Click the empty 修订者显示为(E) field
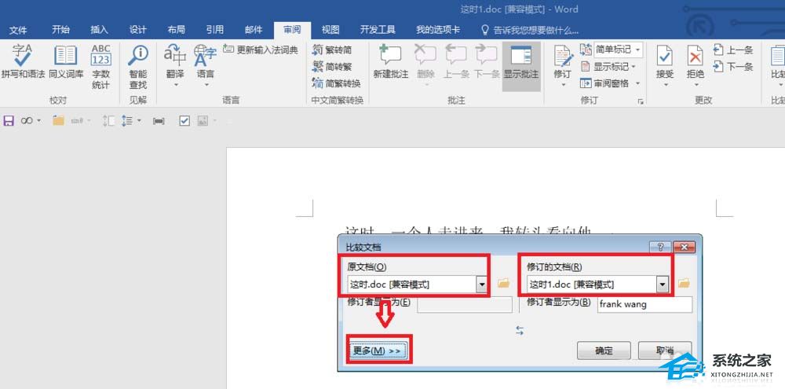 pos(465,304)
